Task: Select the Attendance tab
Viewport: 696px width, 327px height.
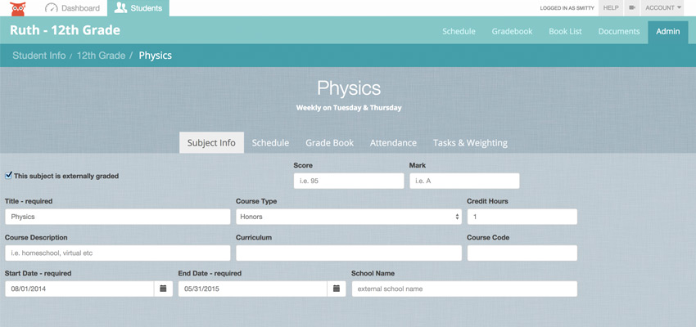Action: (x=393, y=143)
